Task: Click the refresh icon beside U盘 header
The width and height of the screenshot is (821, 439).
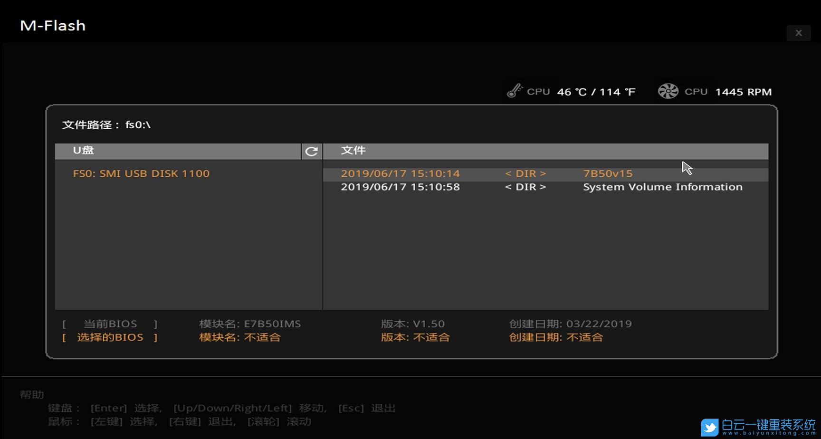Action: pos(312,151)
